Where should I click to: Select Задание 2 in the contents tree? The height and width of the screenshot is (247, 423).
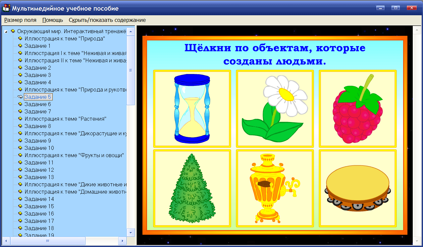tap(37, 68)
